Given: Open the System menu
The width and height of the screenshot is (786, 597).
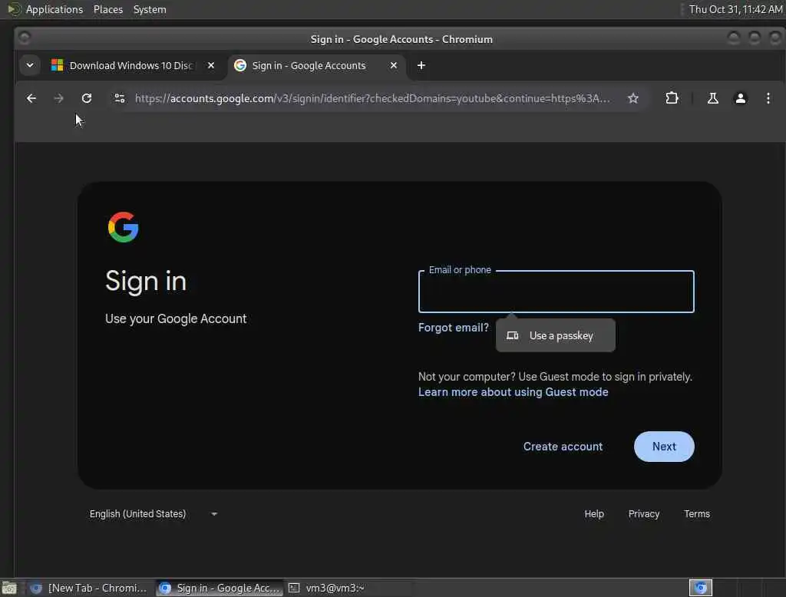Looking at the screenshot, I should pyautogui.click(x=150, y=9).
